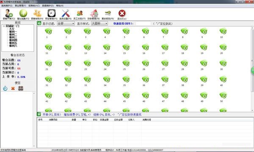The image size is (254, 152).
Task: Open the 显示样式 display style dropdown
Action: point(99,24)
